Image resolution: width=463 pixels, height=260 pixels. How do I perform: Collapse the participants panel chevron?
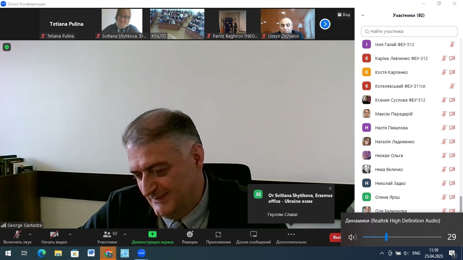pyautogui.click(x=363, y=15)
